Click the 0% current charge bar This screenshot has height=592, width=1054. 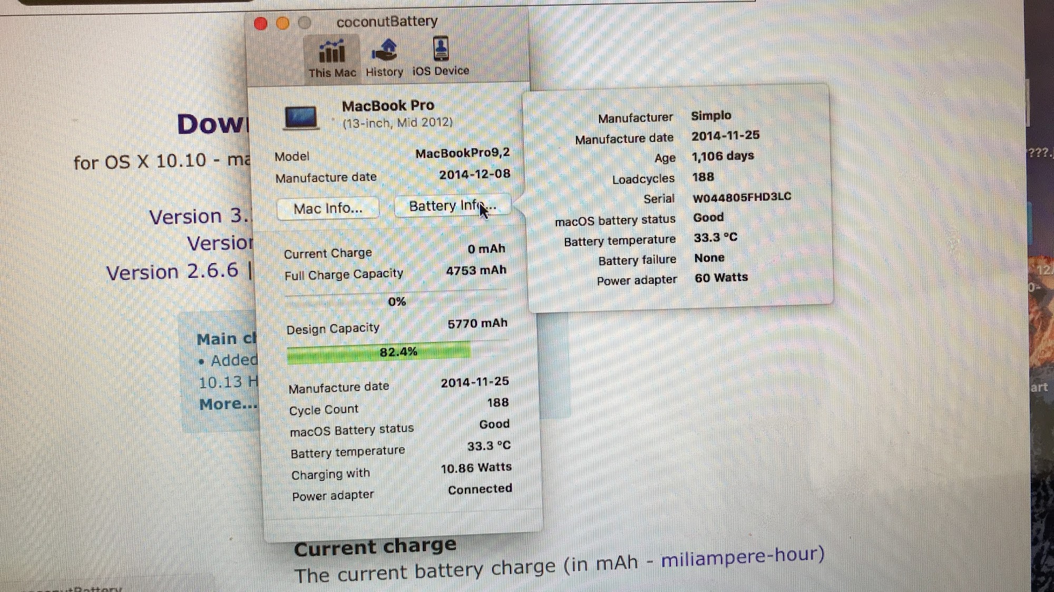tap(396, 302)
